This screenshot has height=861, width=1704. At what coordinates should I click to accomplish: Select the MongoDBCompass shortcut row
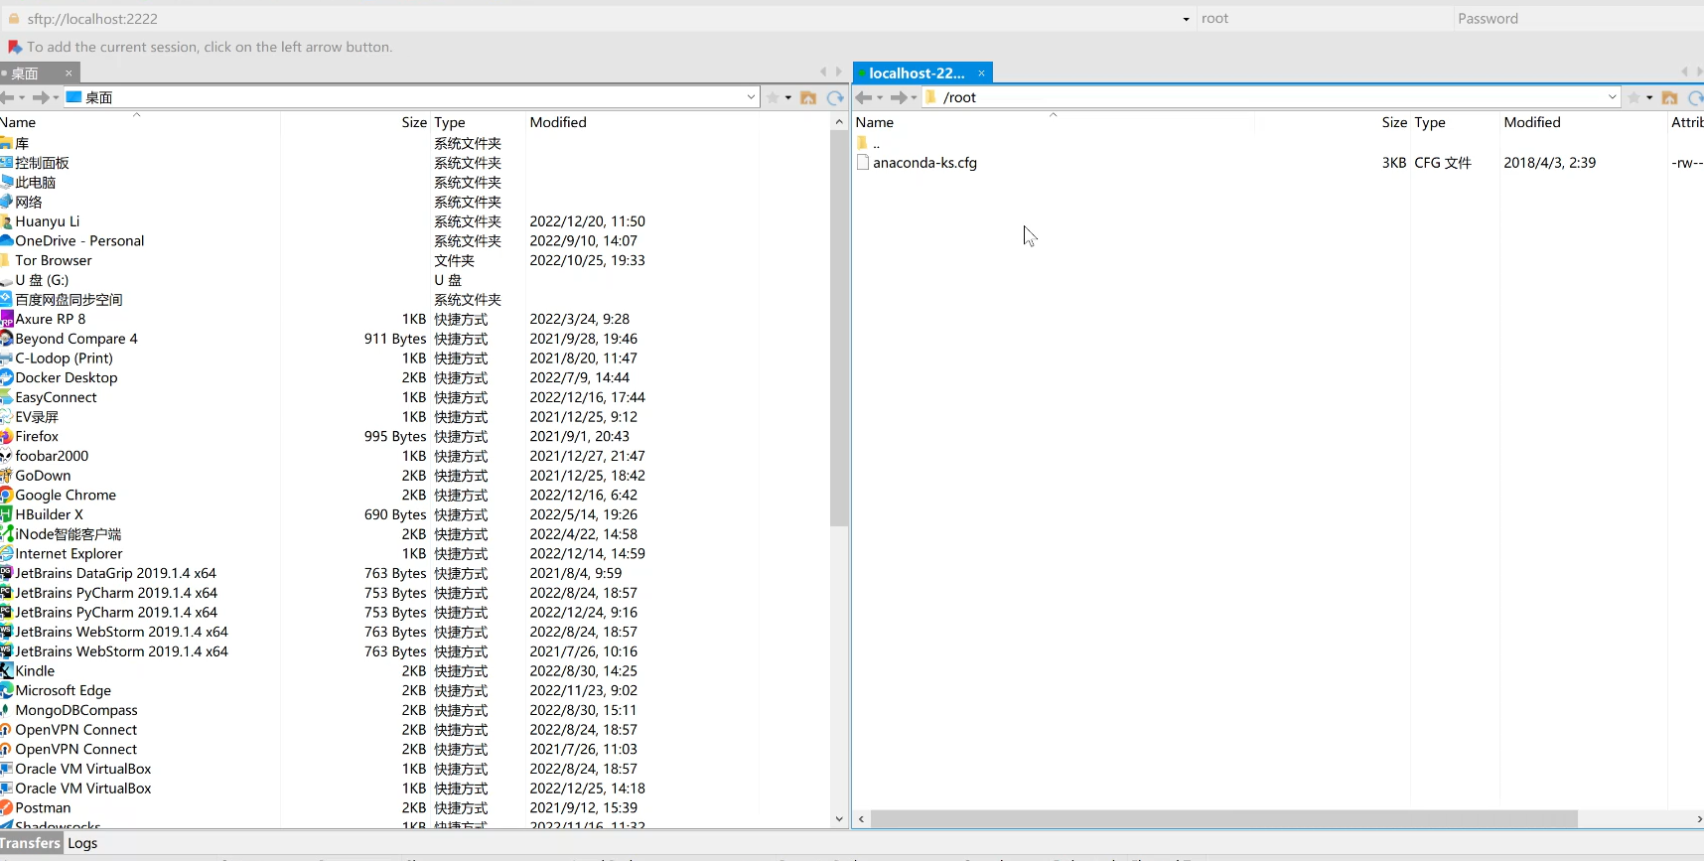(x=415, y=710)
